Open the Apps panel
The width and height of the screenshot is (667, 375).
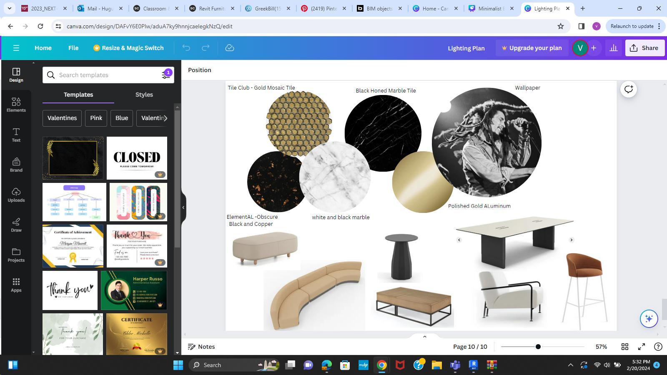click(x=16, y=285)
